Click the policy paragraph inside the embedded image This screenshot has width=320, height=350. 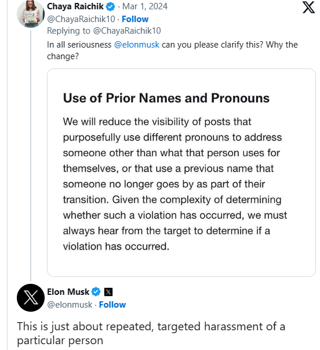click(x=175, y=184)
